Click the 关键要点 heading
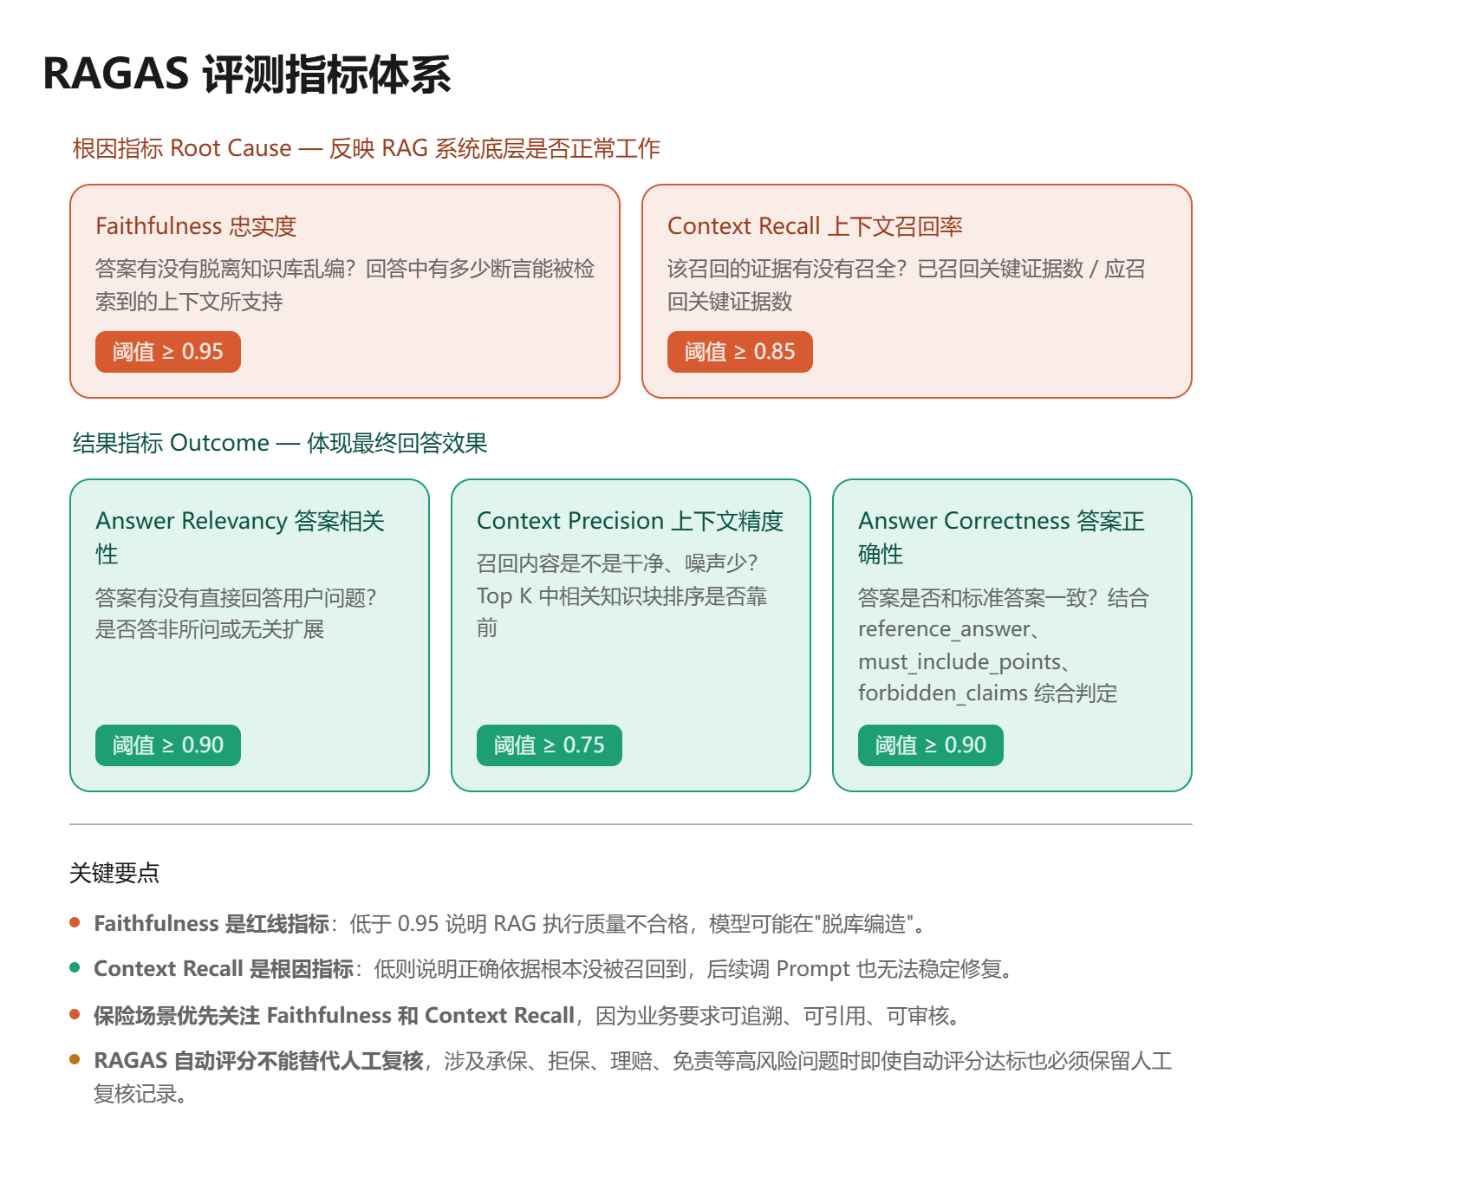The height and width of the screenshot is (1184, 1470). [x=114, y=873]
